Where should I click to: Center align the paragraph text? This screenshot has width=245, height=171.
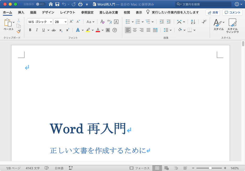[135, 30]
